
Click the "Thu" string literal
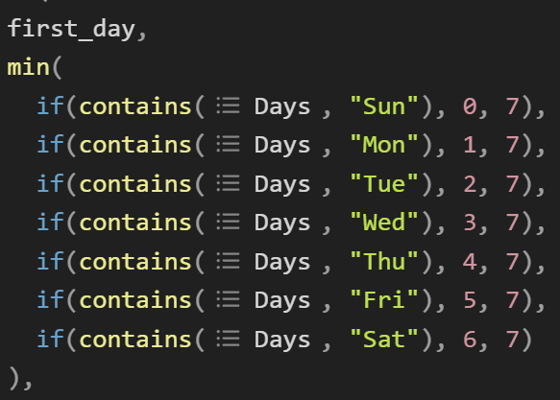(x=384, y=261)
